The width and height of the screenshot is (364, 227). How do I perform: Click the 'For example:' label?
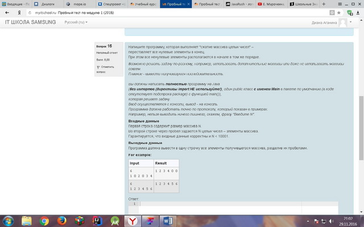click(140, 155)
